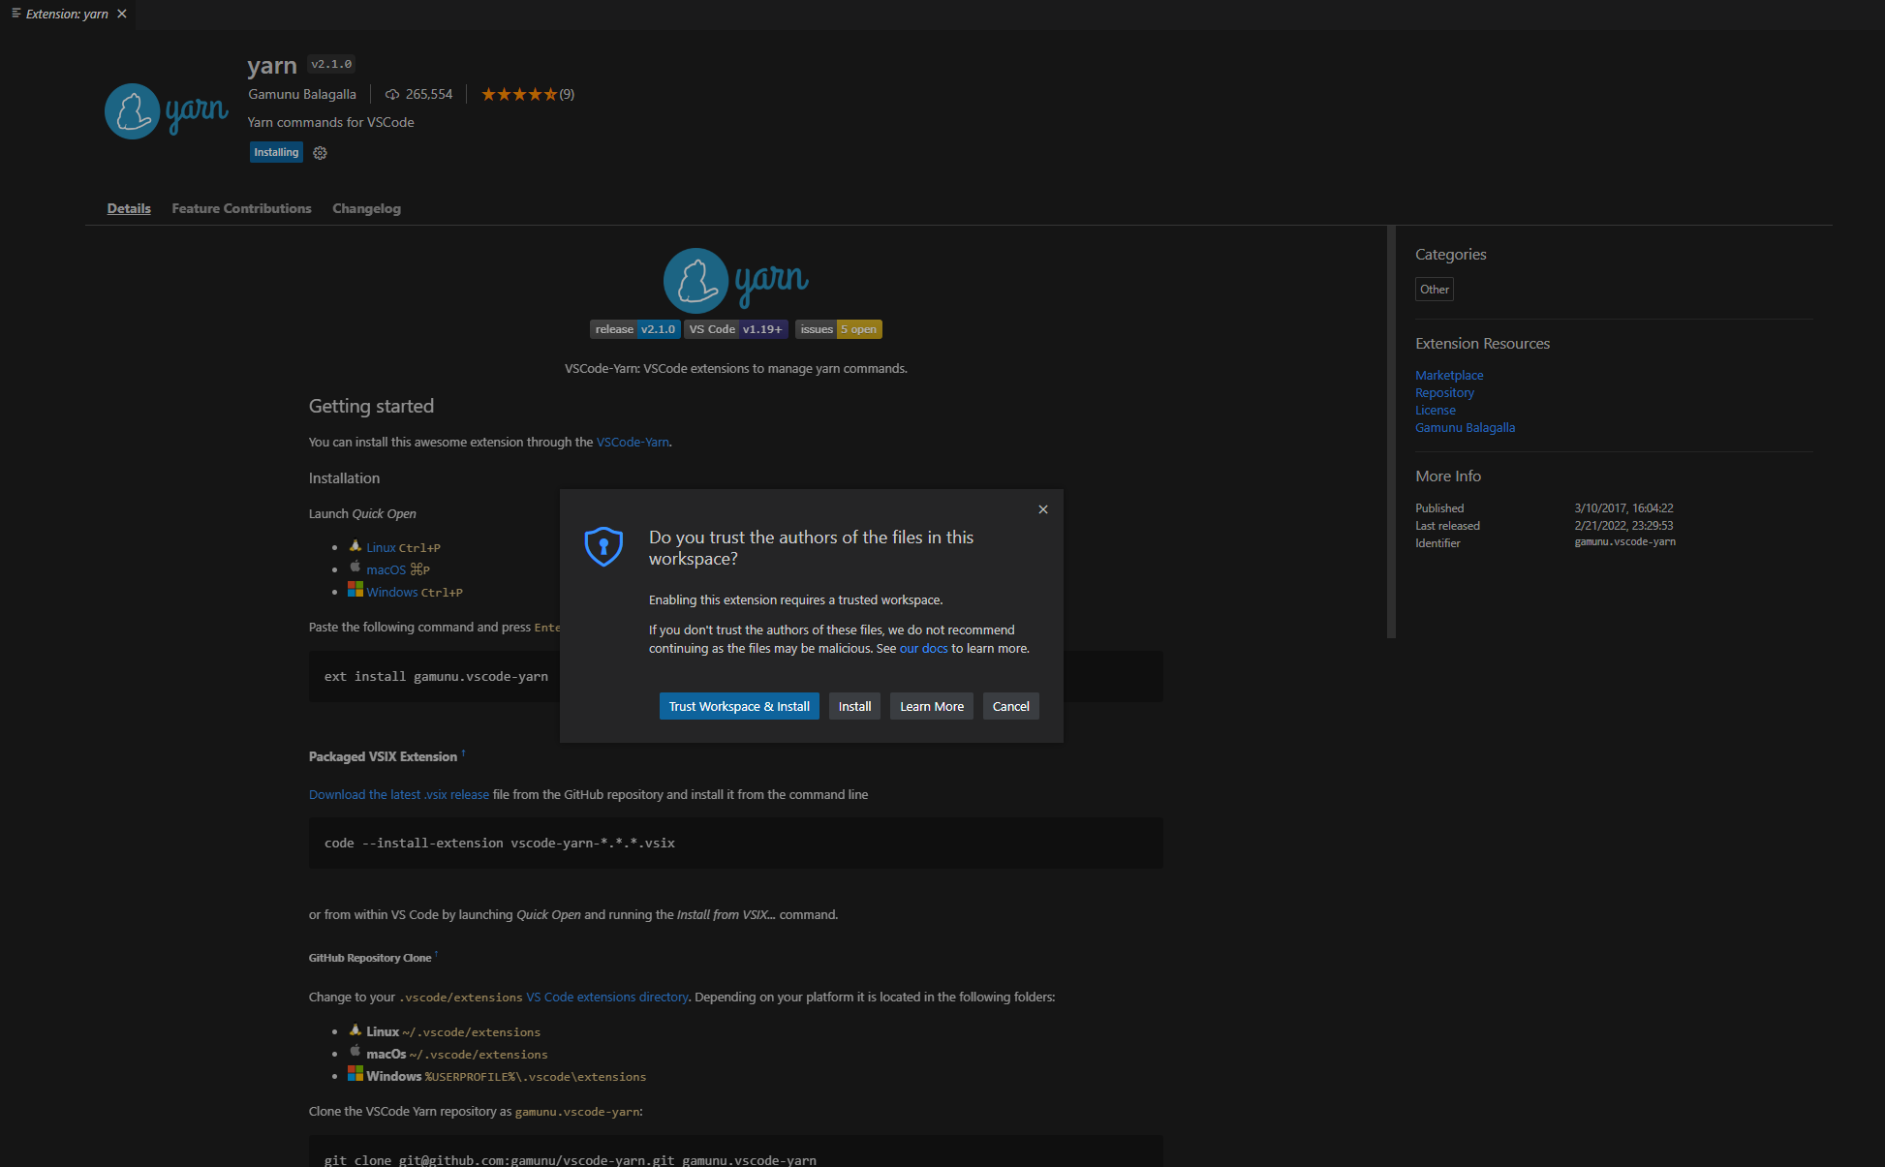Close the workspace trust dialog with X
1885x1167 pixels.
pyautogui.click(x=1043, y=509)
